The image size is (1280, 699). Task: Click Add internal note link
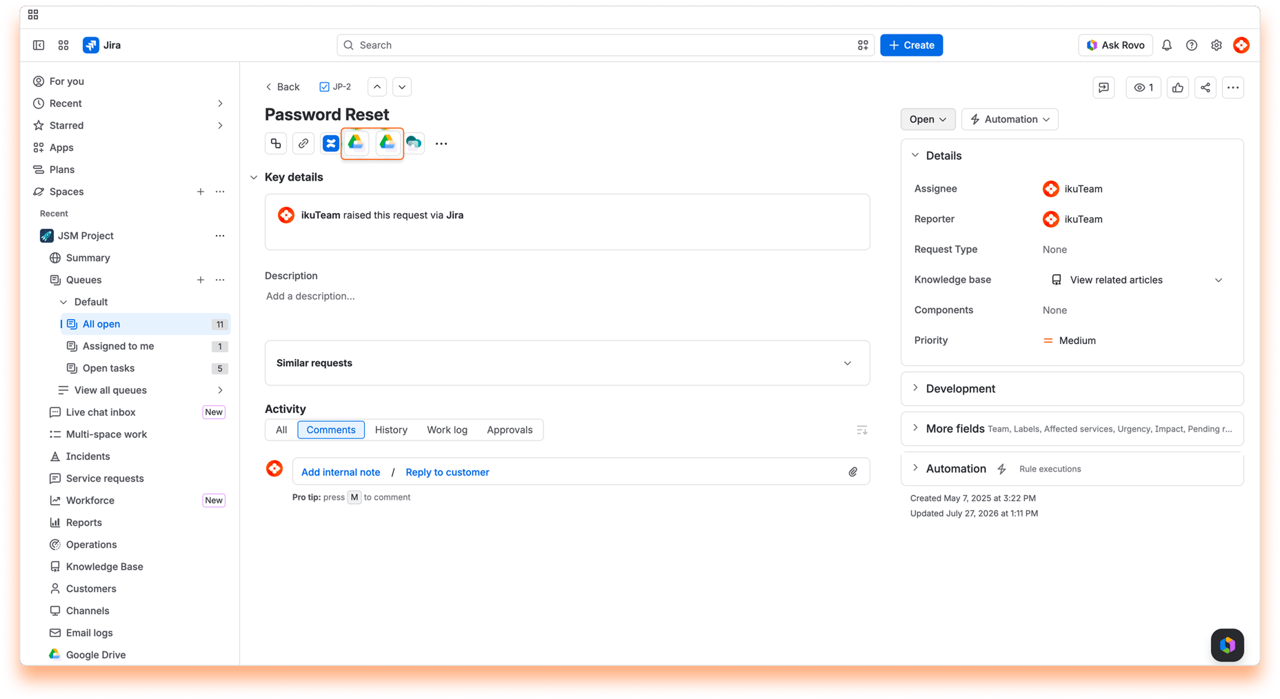(341, 472)
